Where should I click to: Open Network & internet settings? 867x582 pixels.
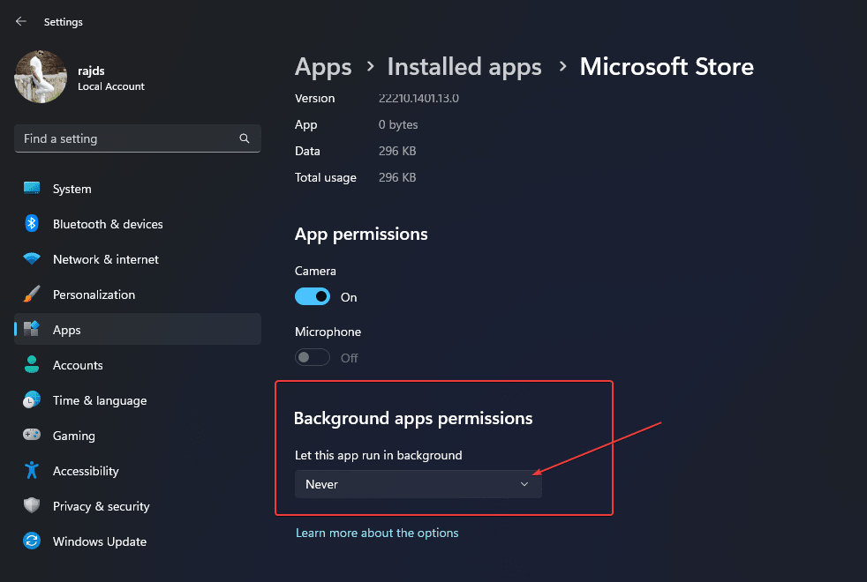pyautogui.click(x=105, y=259)
